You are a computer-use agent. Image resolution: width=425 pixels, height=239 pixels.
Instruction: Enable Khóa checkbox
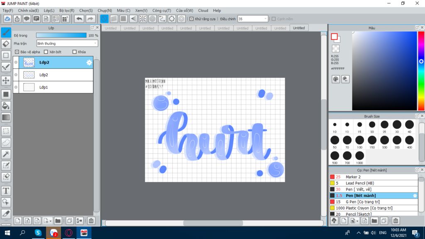75,52
